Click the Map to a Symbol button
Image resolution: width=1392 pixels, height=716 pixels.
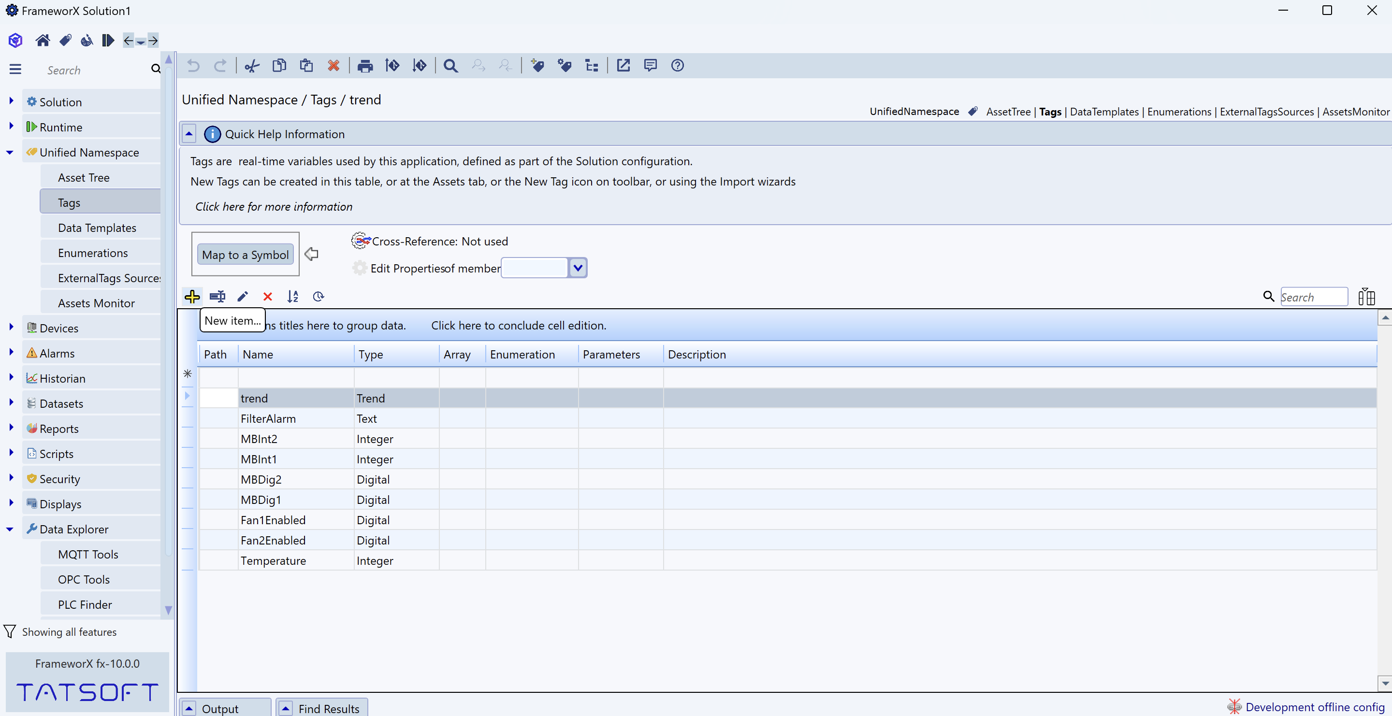[x=246, y=254]
